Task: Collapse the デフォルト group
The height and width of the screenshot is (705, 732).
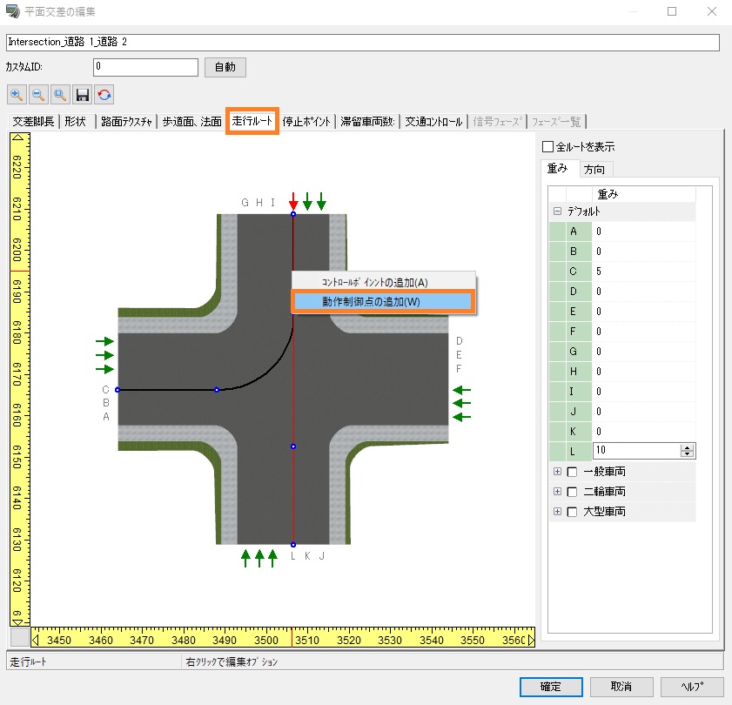Action: click(x=557, y=211)
